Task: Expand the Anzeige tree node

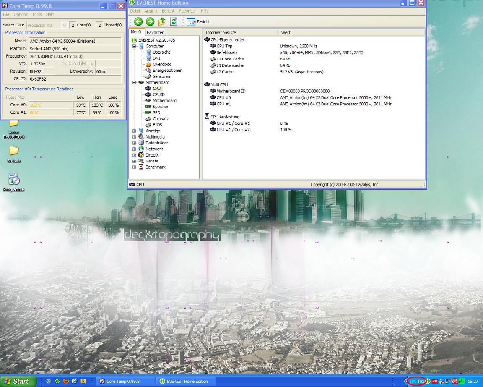Action: click(x=134, y=131)
